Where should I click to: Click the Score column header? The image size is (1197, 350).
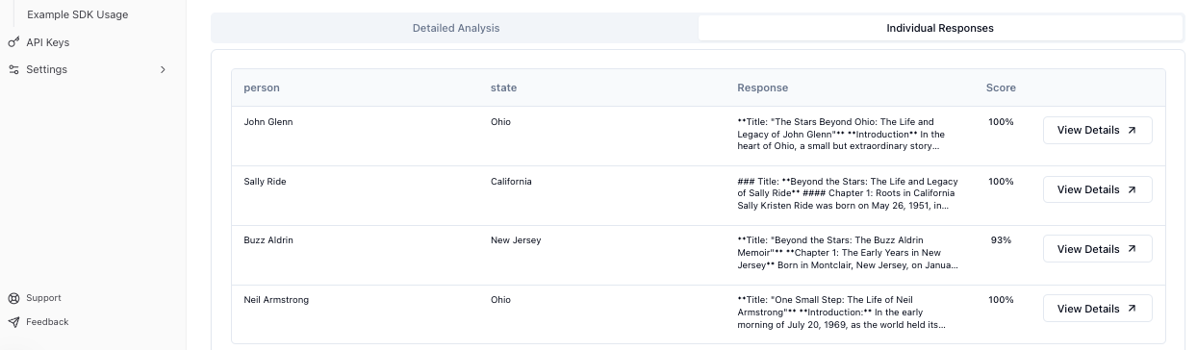(x=1001, y=87)
